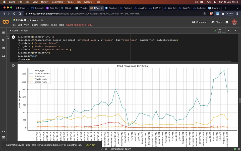The image size is (241, 151).
Task: Open the Files folder panel
Action: 3,56
